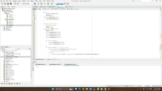The image size is (162, 91).
Task: Run the project with green play icon
Action: point(45,4)
